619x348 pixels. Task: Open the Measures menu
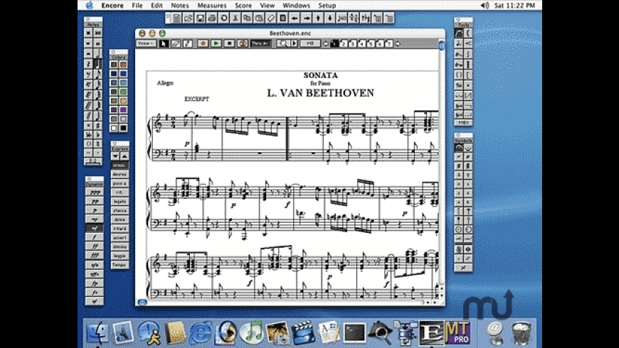[212, 6]
